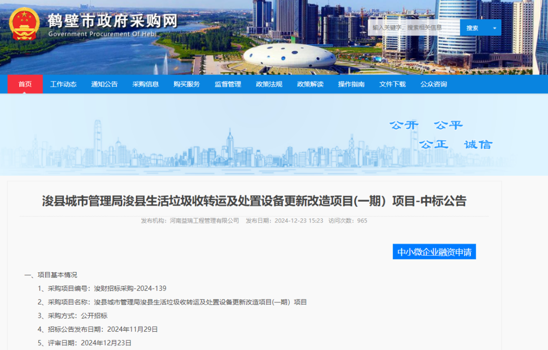This screenshot has height=350, width=548.
Task: Open 监督管理 menu item
Action: 228,84
